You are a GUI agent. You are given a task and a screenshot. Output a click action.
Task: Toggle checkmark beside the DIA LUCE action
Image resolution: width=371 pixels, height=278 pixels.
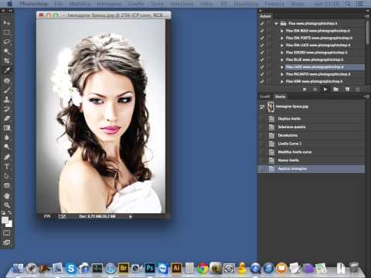point(262,45)
